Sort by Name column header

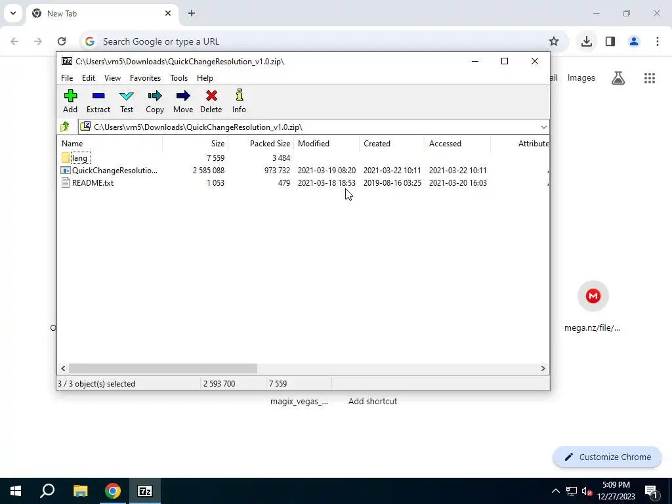tap(110, 144)
